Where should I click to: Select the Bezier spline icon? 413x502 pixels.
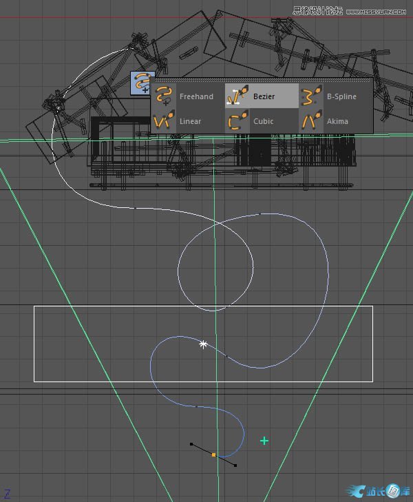239,96
